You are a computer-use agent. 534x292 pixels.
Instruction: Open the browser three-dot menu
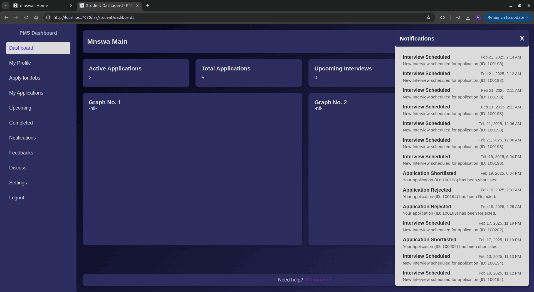click(x=528, y=17)
